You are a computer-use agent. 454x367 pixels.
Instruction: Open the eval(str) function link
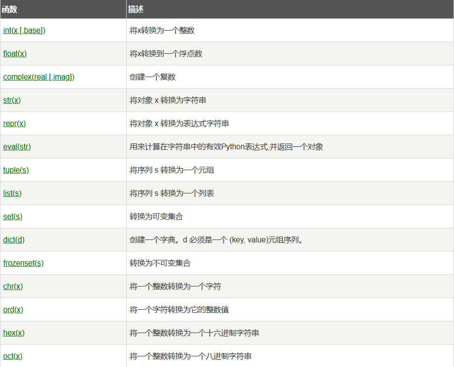(x=17, y=147)
